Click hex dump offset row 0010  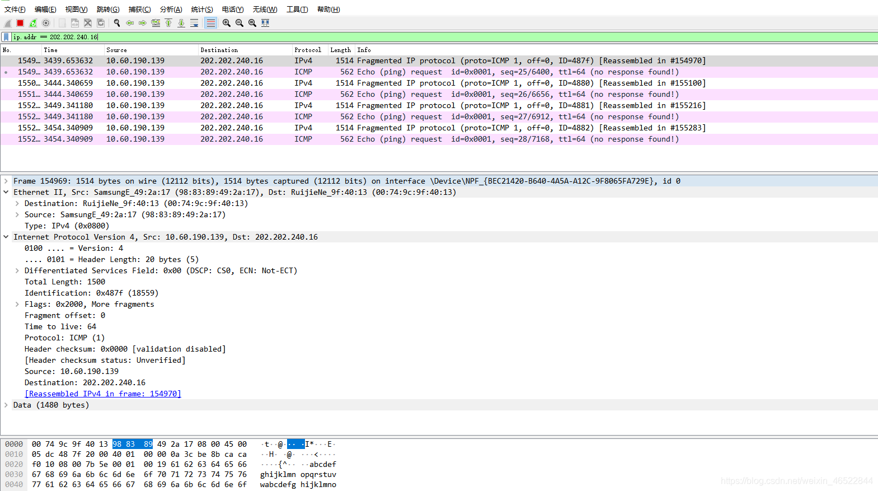[14, 454]
